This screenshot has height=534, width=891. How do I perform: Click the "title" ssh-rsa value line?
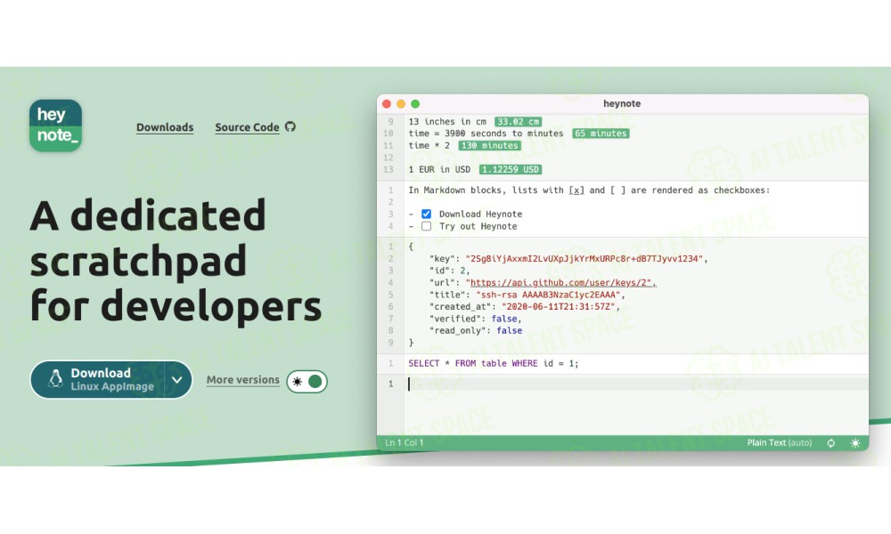coord(527,295)
